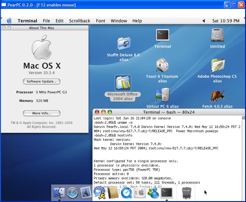Click the Default processor set line
This screenshot has height=202, width=246.
point(147,182)
